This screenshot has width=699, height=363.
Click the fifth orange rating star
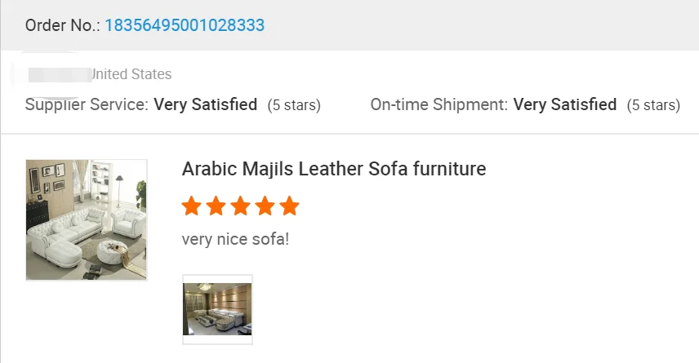[289, 206]
